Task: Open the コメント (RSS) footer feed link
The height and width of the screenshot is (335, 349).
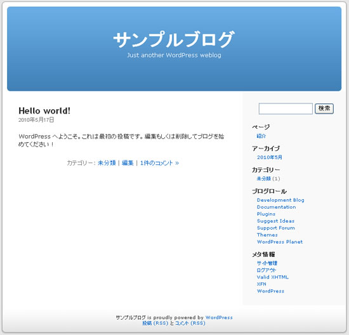Action: coord(190,323)
